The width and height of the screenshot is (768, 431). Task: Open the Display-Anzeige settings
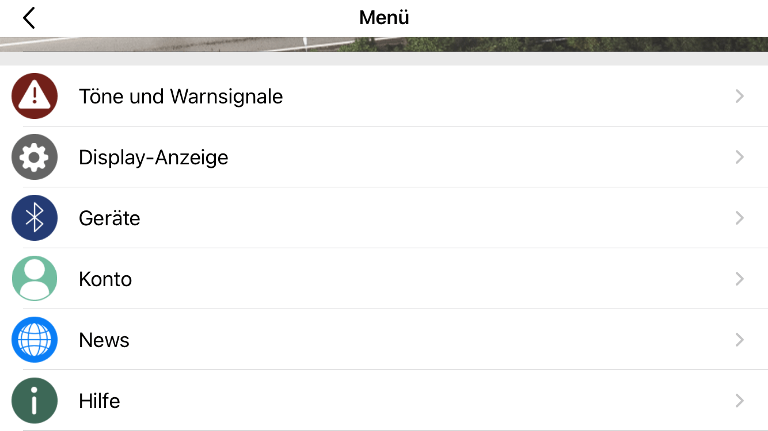(154, 157)
